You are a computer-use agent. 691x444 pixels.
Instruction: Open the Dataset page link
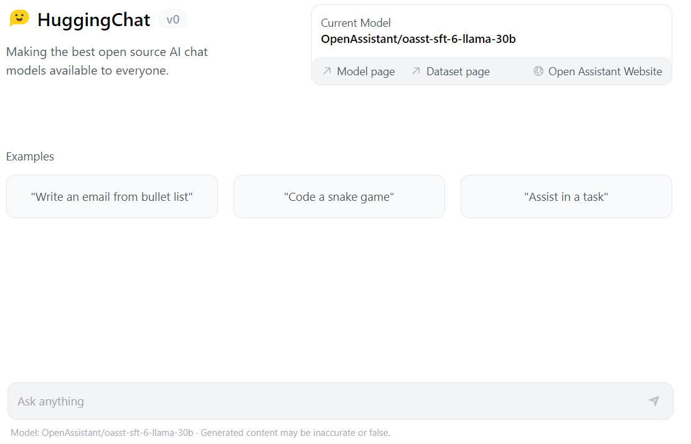[x=451, y=72]
